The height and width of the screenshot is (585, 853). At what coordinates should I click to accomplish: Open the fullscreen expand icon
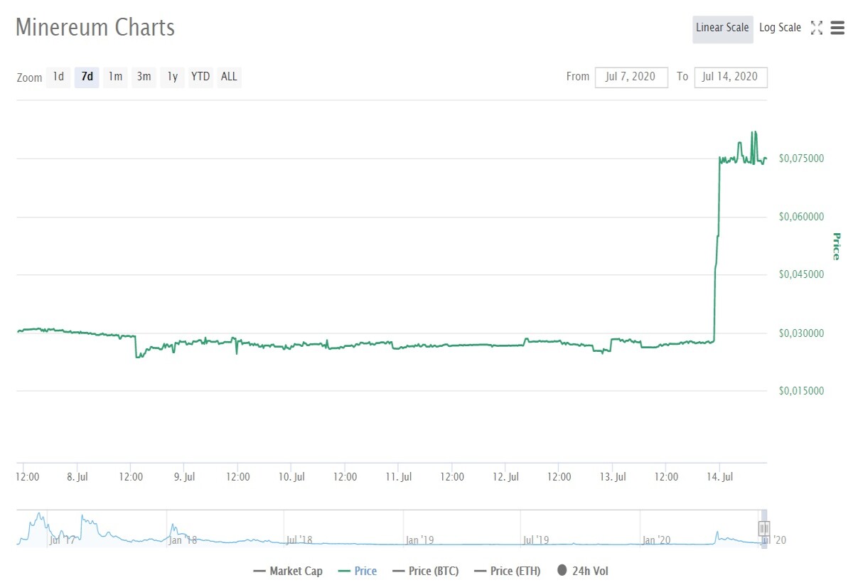coord(817,28)
